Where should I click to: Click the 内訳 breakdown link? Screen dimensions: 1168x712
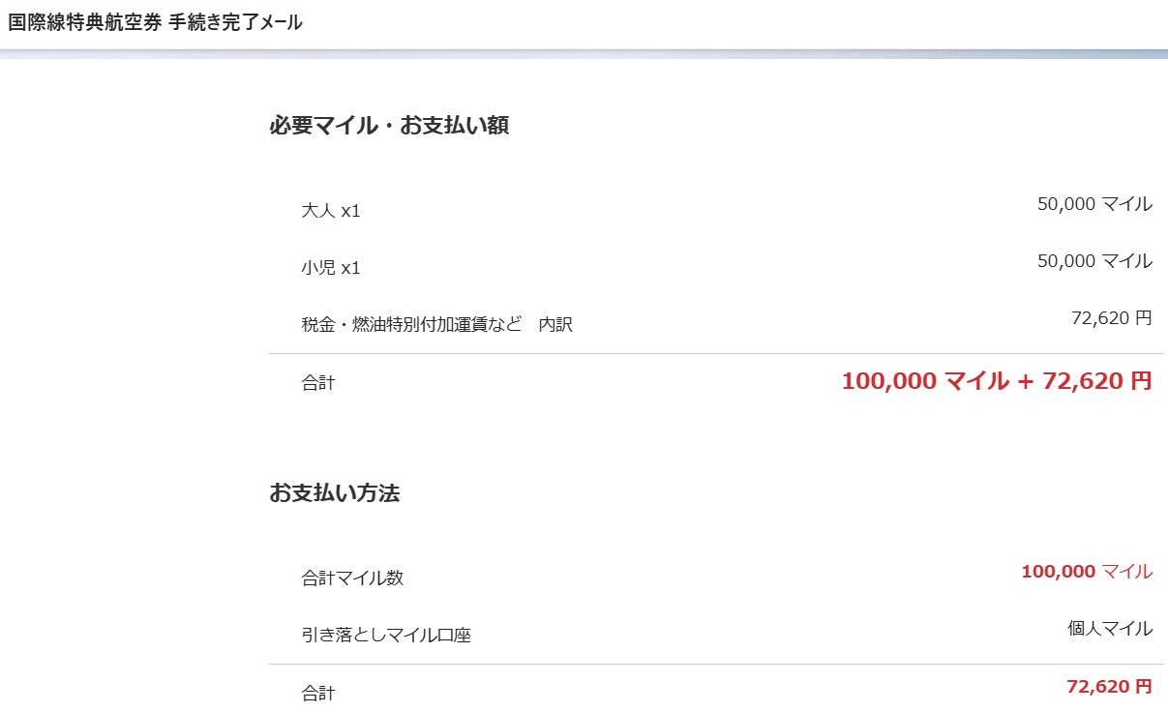[555, 325]
